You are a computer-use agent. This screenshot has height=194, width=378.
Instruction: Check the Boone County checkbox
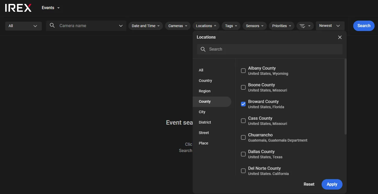(x=243, y=87)
